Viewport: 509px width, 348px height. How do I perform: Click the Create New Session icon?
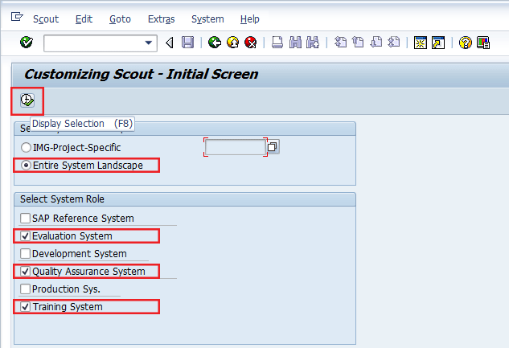coord(421,43)
